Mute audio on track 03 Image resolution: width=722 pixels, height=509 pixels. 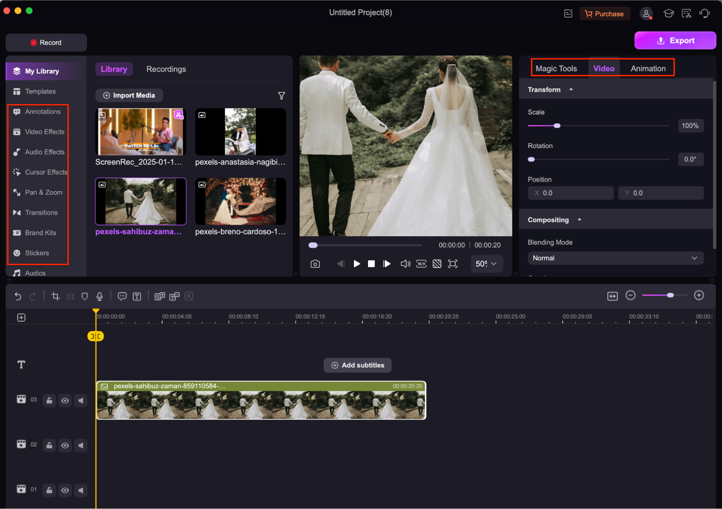[x=81, y=401]
